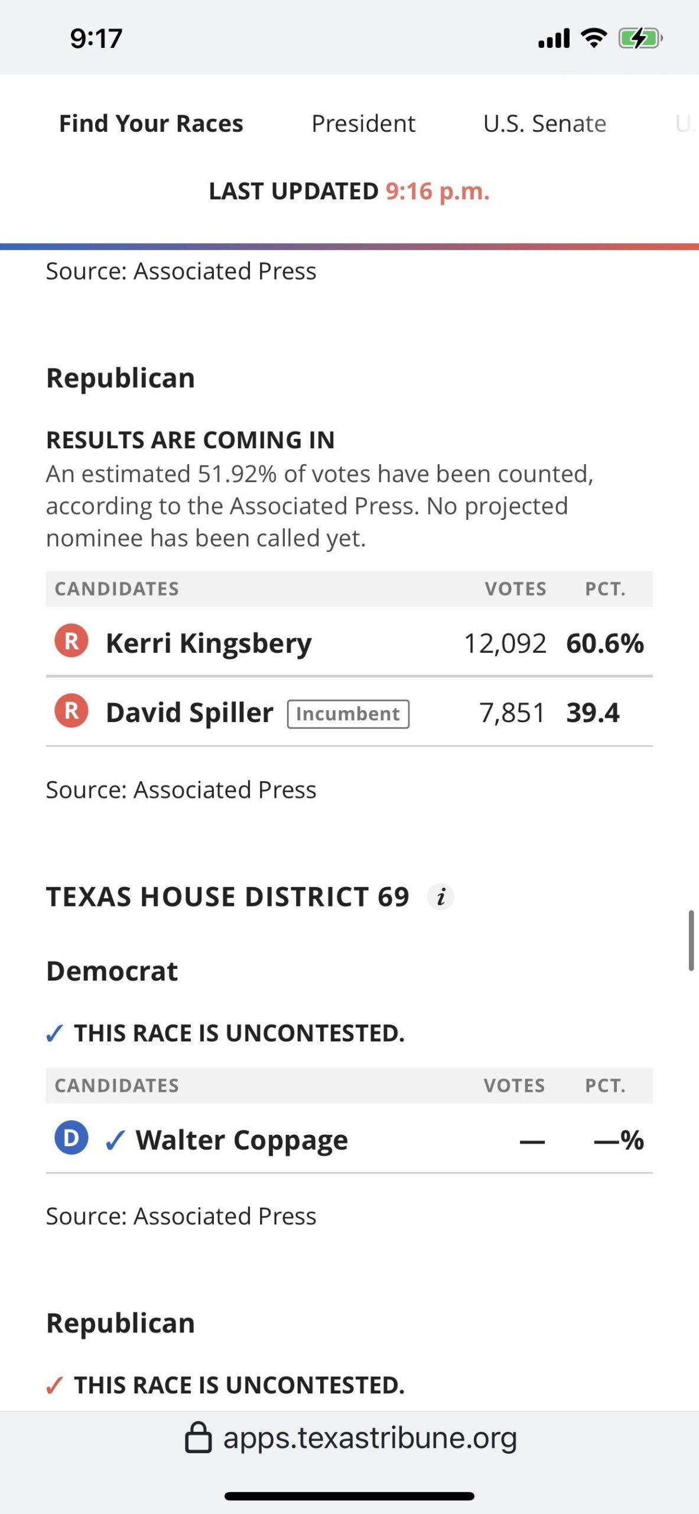
Task: Tap the battery charging icon
Action: click(640, 38)
